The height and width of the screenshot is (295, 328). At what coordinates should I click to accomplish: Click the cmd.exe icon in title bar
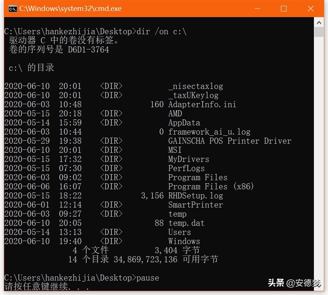(13, 9)
